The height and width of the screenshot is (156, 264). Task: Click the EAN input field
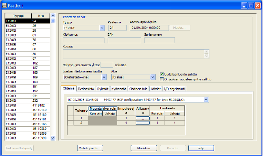pos(124,40)
